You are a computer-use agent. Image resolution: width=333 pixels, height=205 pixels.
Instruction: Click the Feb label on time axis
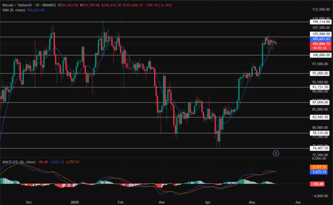point(120,202)
